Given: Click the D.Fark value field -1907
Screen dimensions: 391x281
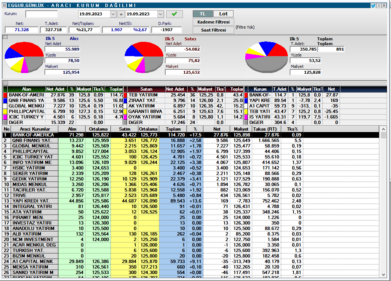Looking at the screenshot, I should 167,30.
